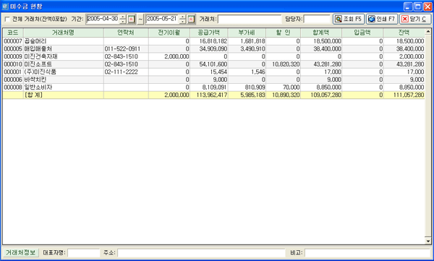Select the 곱슬머리 customer row
The image size is (434, 261).
(x=213, y=41)
